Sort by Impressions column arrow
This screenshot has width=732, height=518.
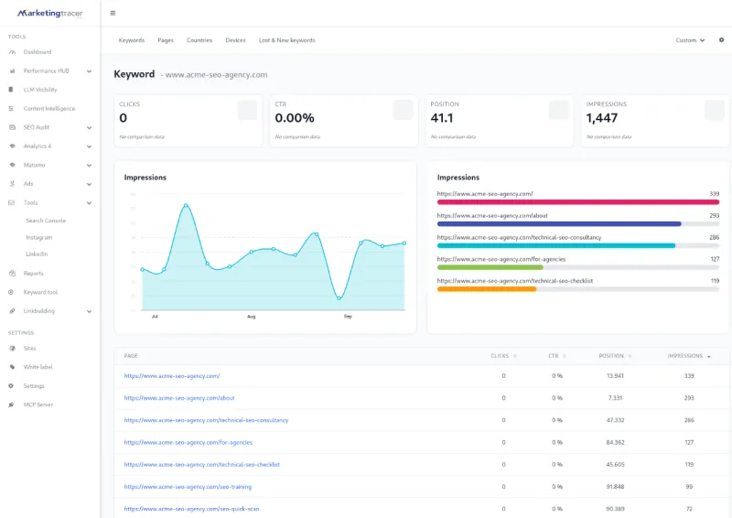[708, 356]
